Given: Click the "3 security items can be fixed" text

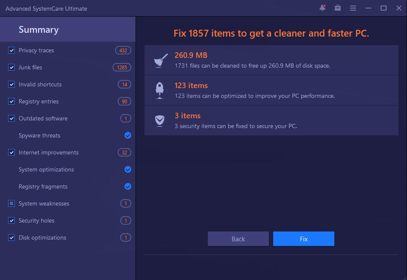Looking at the screenshot, I should point(236,126).
